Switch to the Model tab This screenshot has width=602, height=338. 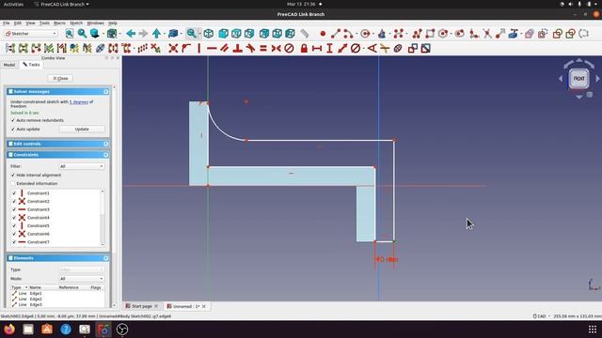9,65
